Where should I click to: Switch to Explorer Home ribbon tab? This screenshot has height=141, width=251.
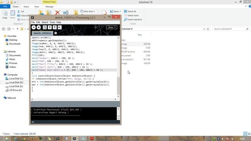(16, 7)
